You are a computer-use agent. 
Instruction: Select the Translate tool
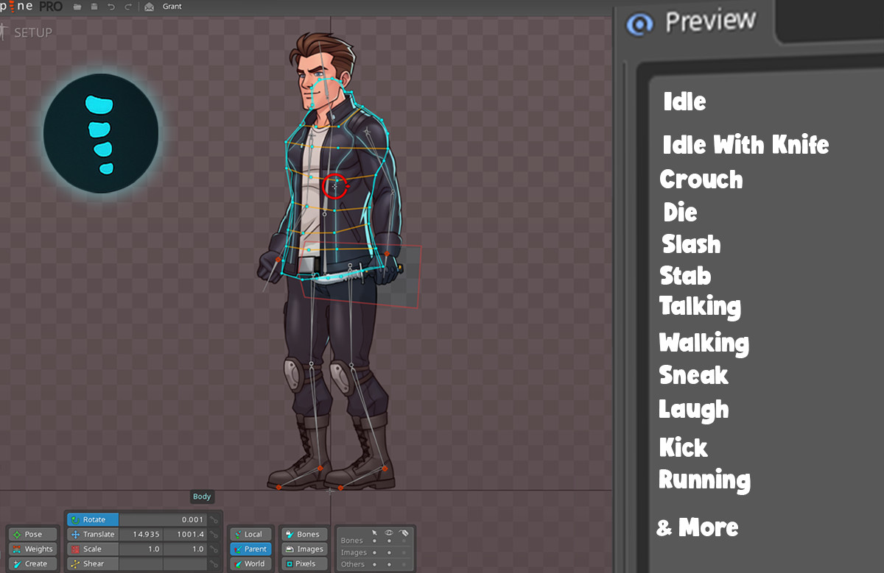pyautogui.click(x=94, y=534)
